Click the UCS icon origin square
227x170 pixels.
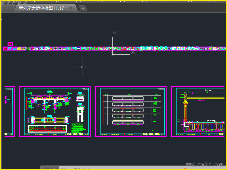click(112, 54)
